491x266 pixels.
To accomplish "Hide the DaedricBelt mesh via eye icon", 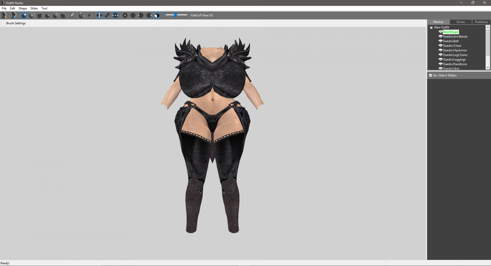I will [x=440, y=41].
